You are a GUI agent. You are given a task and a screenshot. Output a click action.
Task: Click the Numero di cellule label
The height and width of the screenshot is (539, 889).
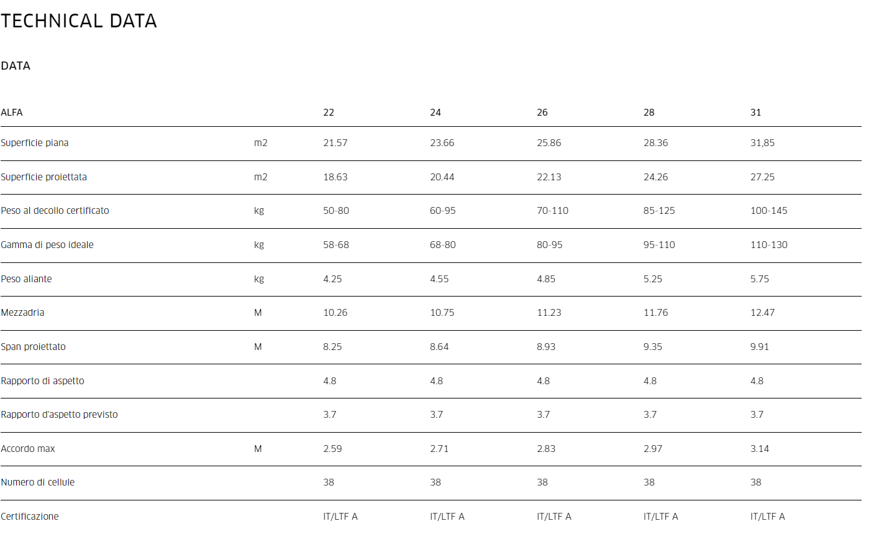[38, 482]
